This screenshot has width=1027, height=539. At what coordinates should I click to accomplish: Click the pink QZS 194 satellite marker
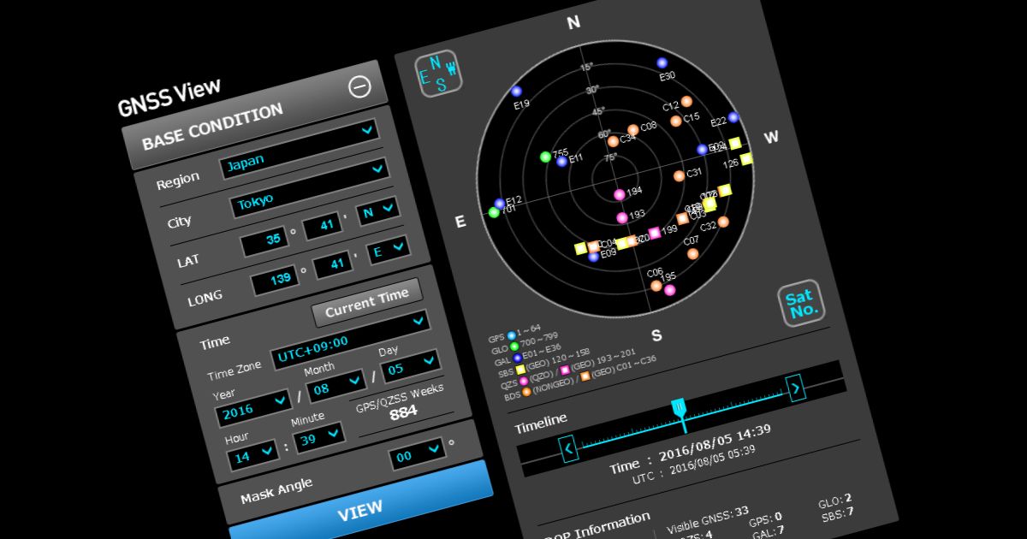(x=619, y=194)
